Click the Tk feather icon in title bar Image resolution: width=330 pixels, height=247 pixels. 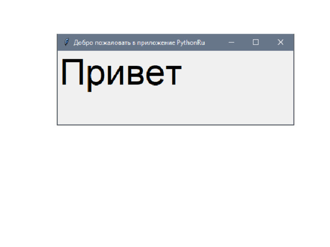click(x=66, y=42)
